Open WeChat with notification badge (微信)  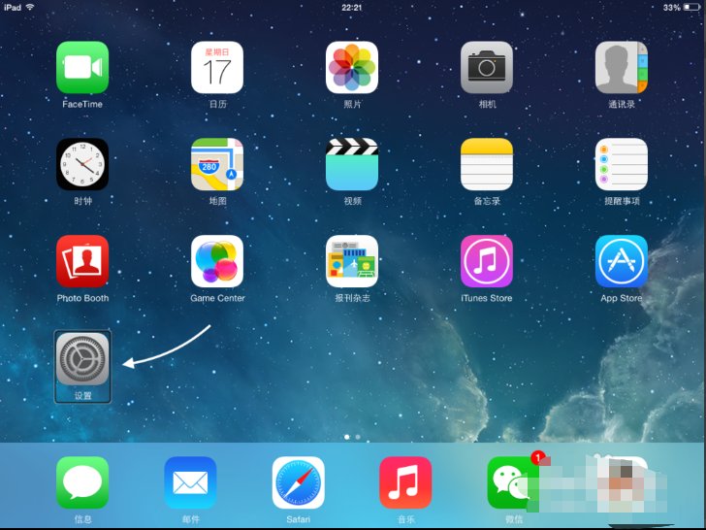click(513, 482)
